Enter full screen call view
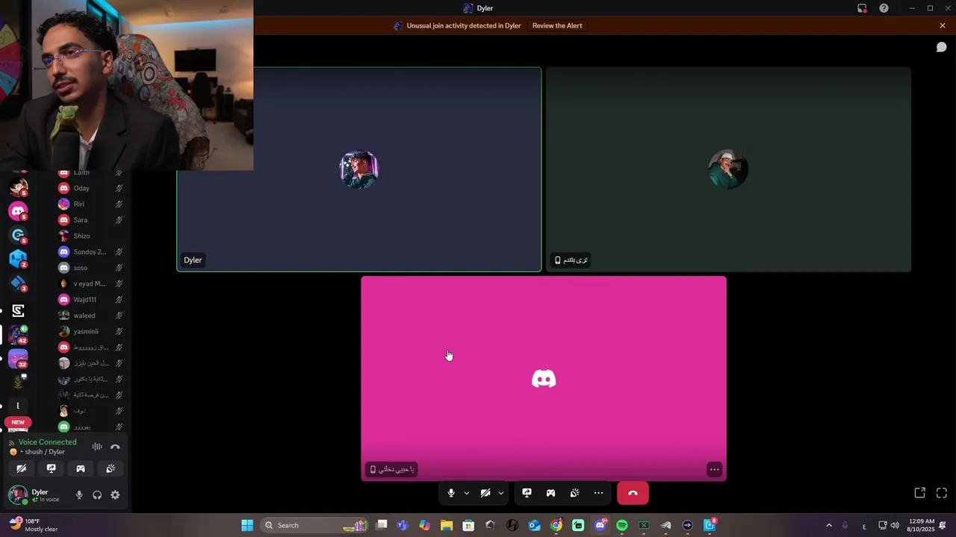 click(x=942, y=493)
